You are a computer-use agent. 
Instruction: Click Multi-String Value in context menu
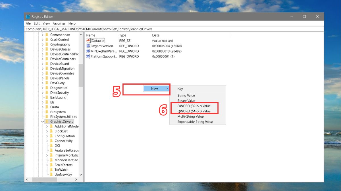(190, 116)
